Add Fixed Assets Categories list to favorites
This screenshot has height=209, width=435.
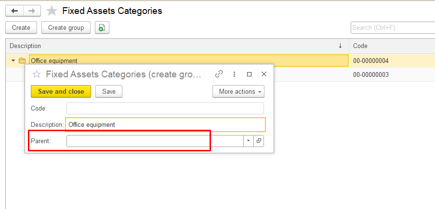(52, 11)
